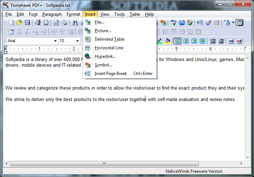Viewport: 254px width, 177px height.
Task: Click the grayed list-options icon next to the paintbrush
Action: pyautogui.click(x=217, y=22)
